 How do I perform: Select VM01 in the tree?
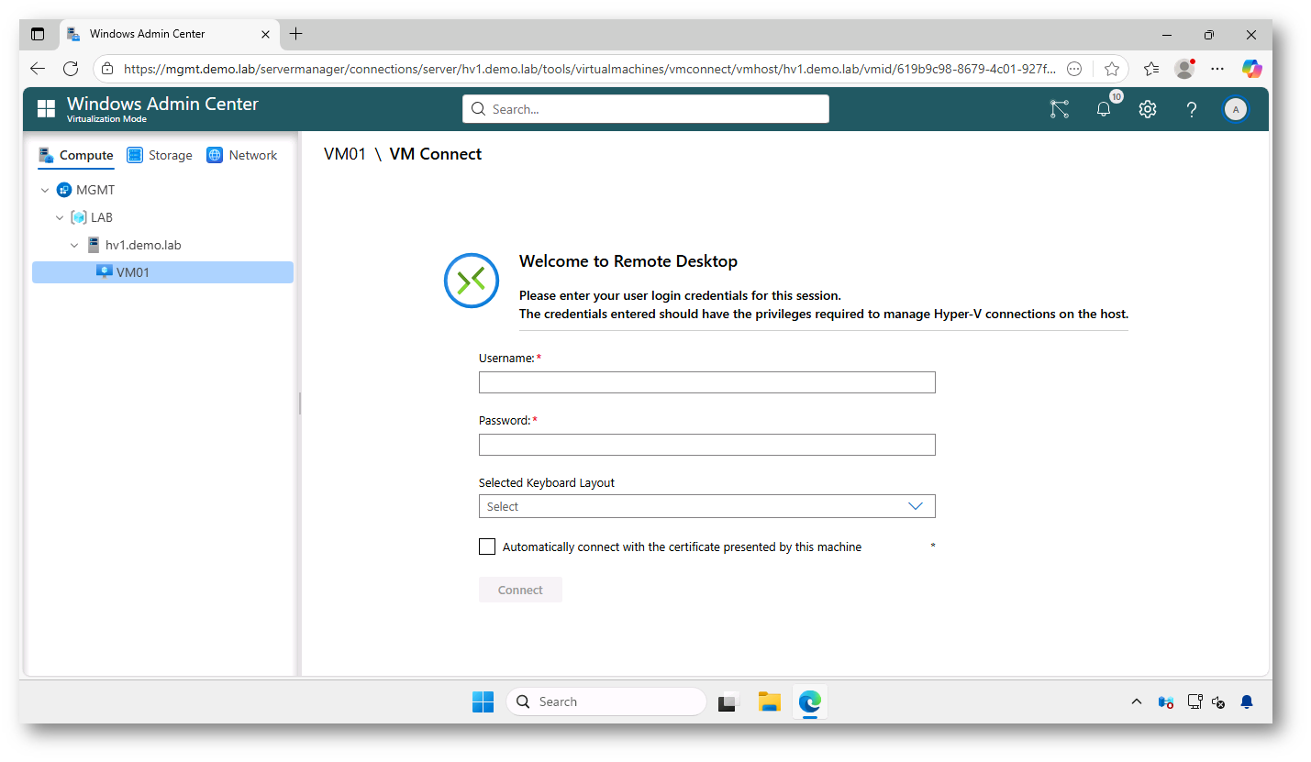(x=132, y=272)
